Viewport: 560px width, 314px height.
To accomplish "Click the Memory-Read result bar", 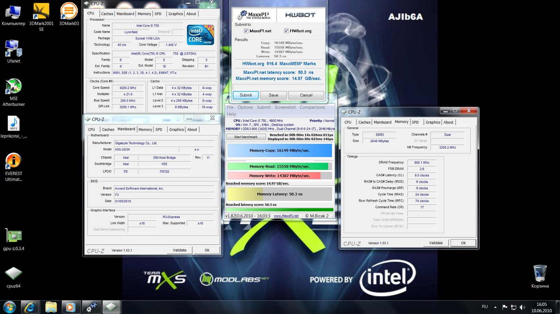I will coord(279,166).
